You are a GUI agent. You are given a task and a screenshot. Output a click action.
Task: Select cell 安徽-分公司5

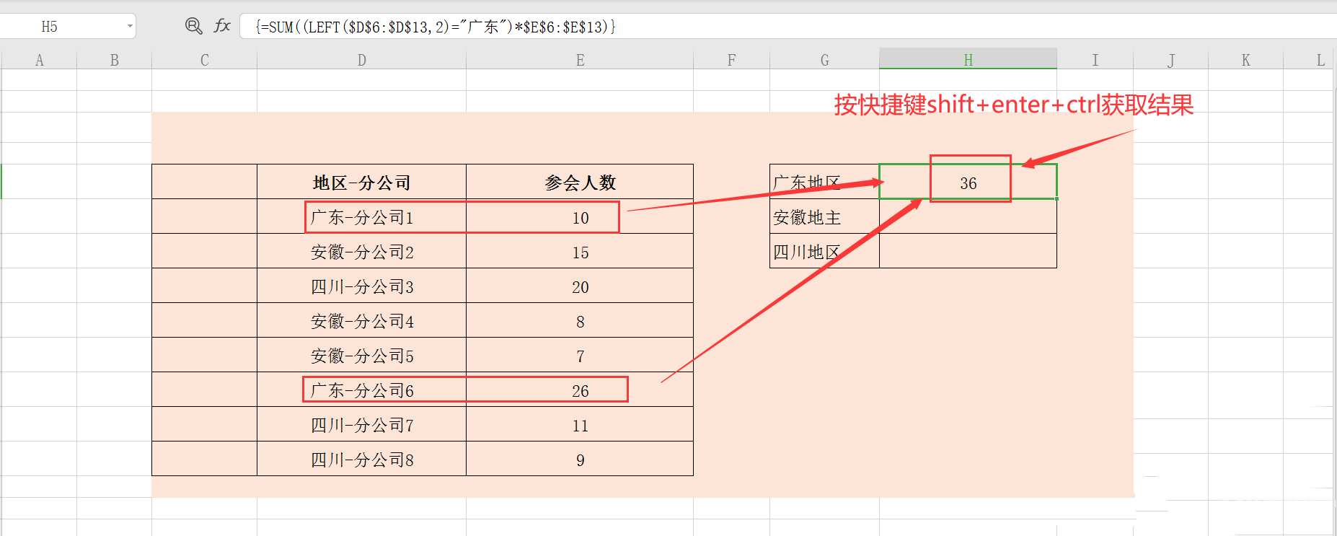[361, 355]
